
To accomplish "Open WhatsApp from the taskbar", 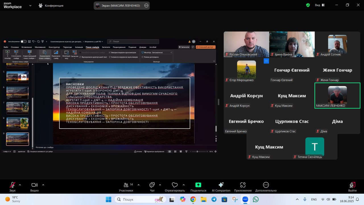I will [x=256, y=199].
